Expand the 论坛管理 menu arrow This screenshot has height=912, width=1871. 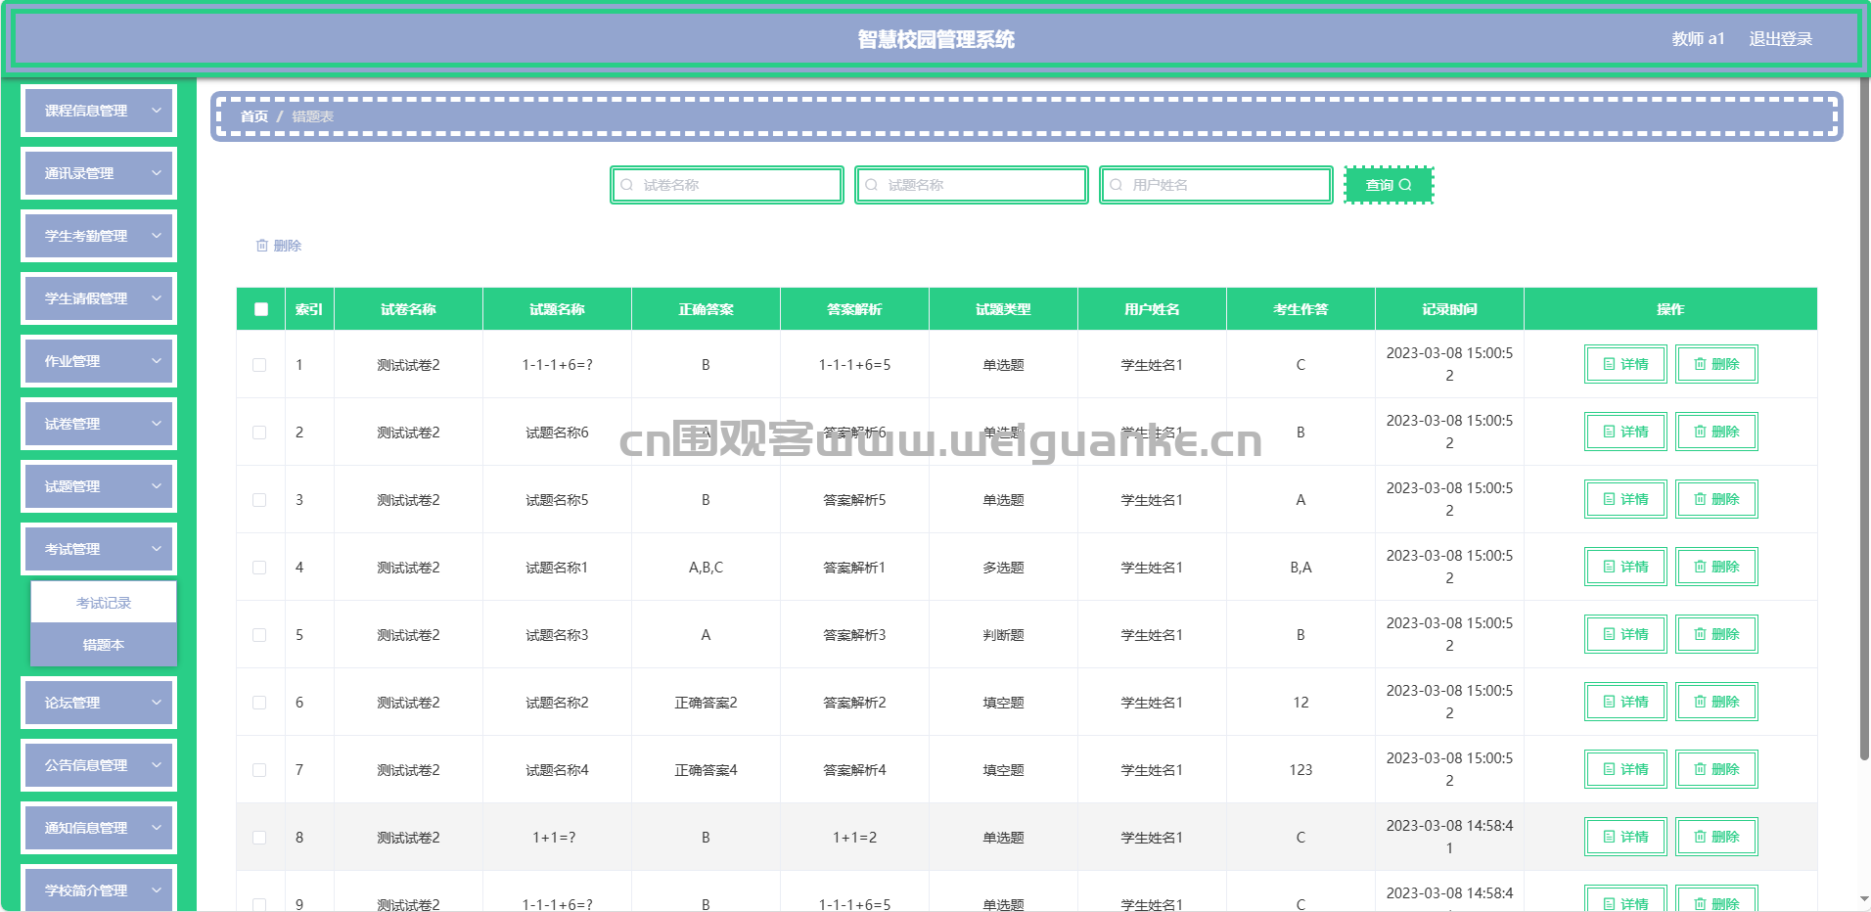pyautogui.click(x=157, y=703)
